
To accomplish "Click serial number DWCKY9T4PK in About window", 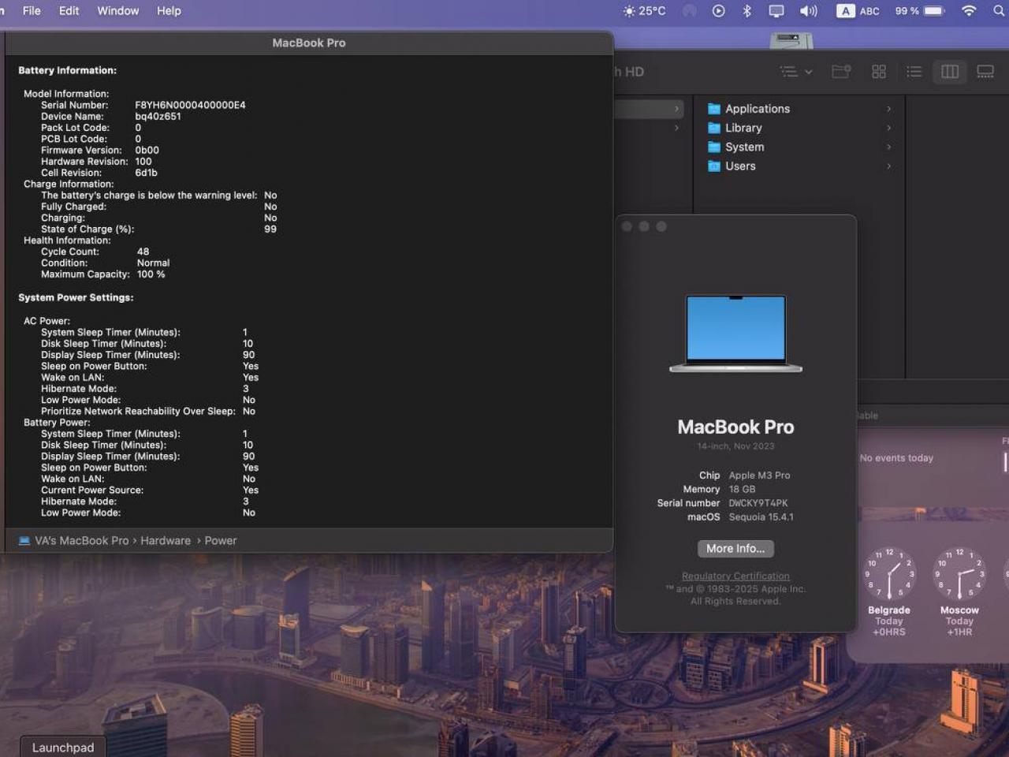I will click(758, 503).
